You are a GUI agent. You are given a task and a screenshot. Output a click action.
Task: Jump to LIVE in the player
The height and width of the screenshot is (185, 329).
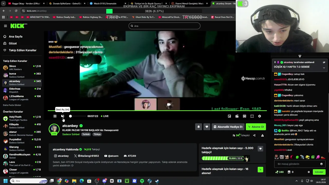pyautogui.click(x=105, y=116)
